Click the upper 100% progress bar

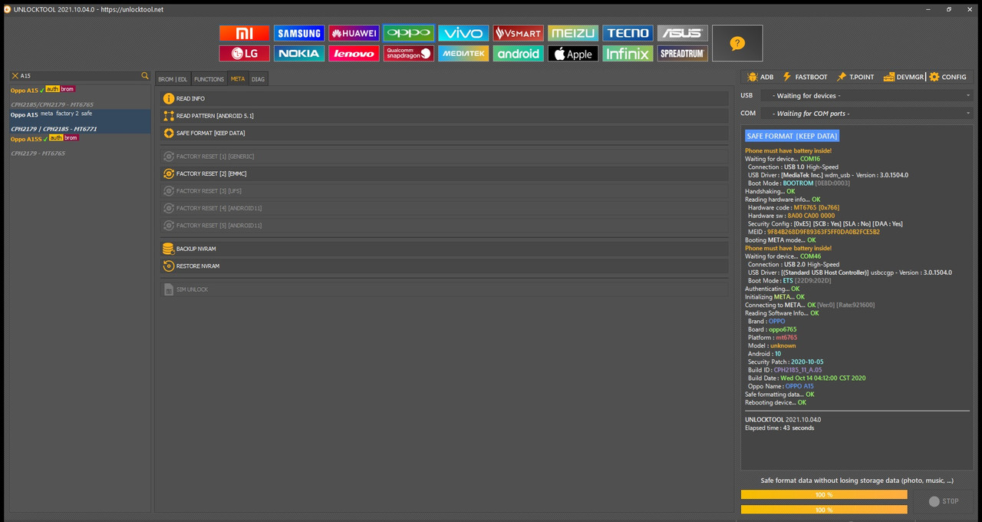click(x=824, y=494)
